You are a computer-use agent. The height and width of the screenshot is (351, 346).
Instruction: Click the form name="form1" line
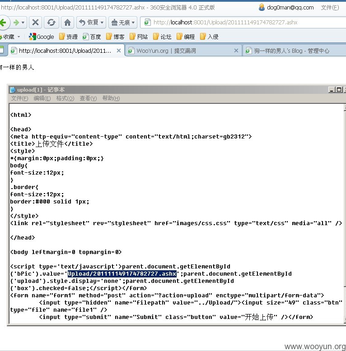point(167,295)
